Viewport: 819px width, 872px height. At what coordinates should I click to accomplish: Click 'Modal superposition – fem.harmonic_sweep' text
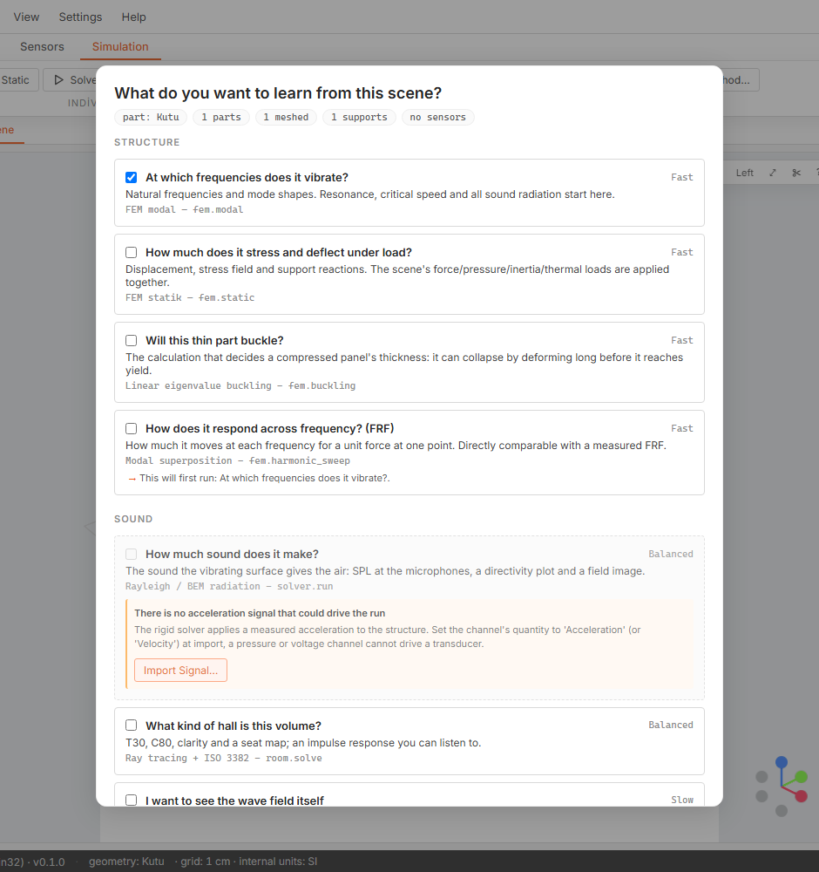(238, 461)
